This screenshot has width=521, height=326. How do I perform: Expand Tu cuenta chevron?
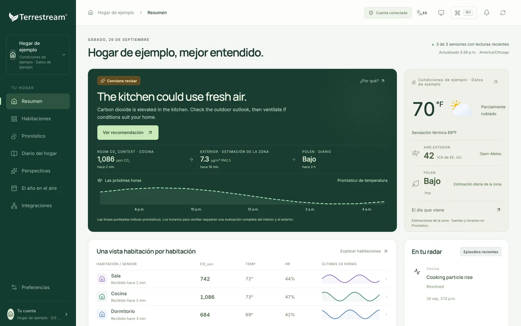66,314
